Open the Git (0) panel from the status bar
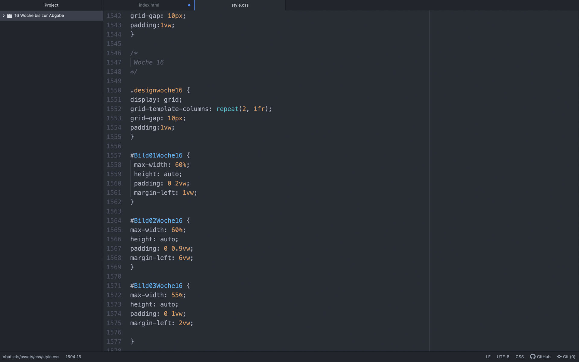The height and width of the screenshot is (362, 579). pyautogui.click(x=566, y=357)
